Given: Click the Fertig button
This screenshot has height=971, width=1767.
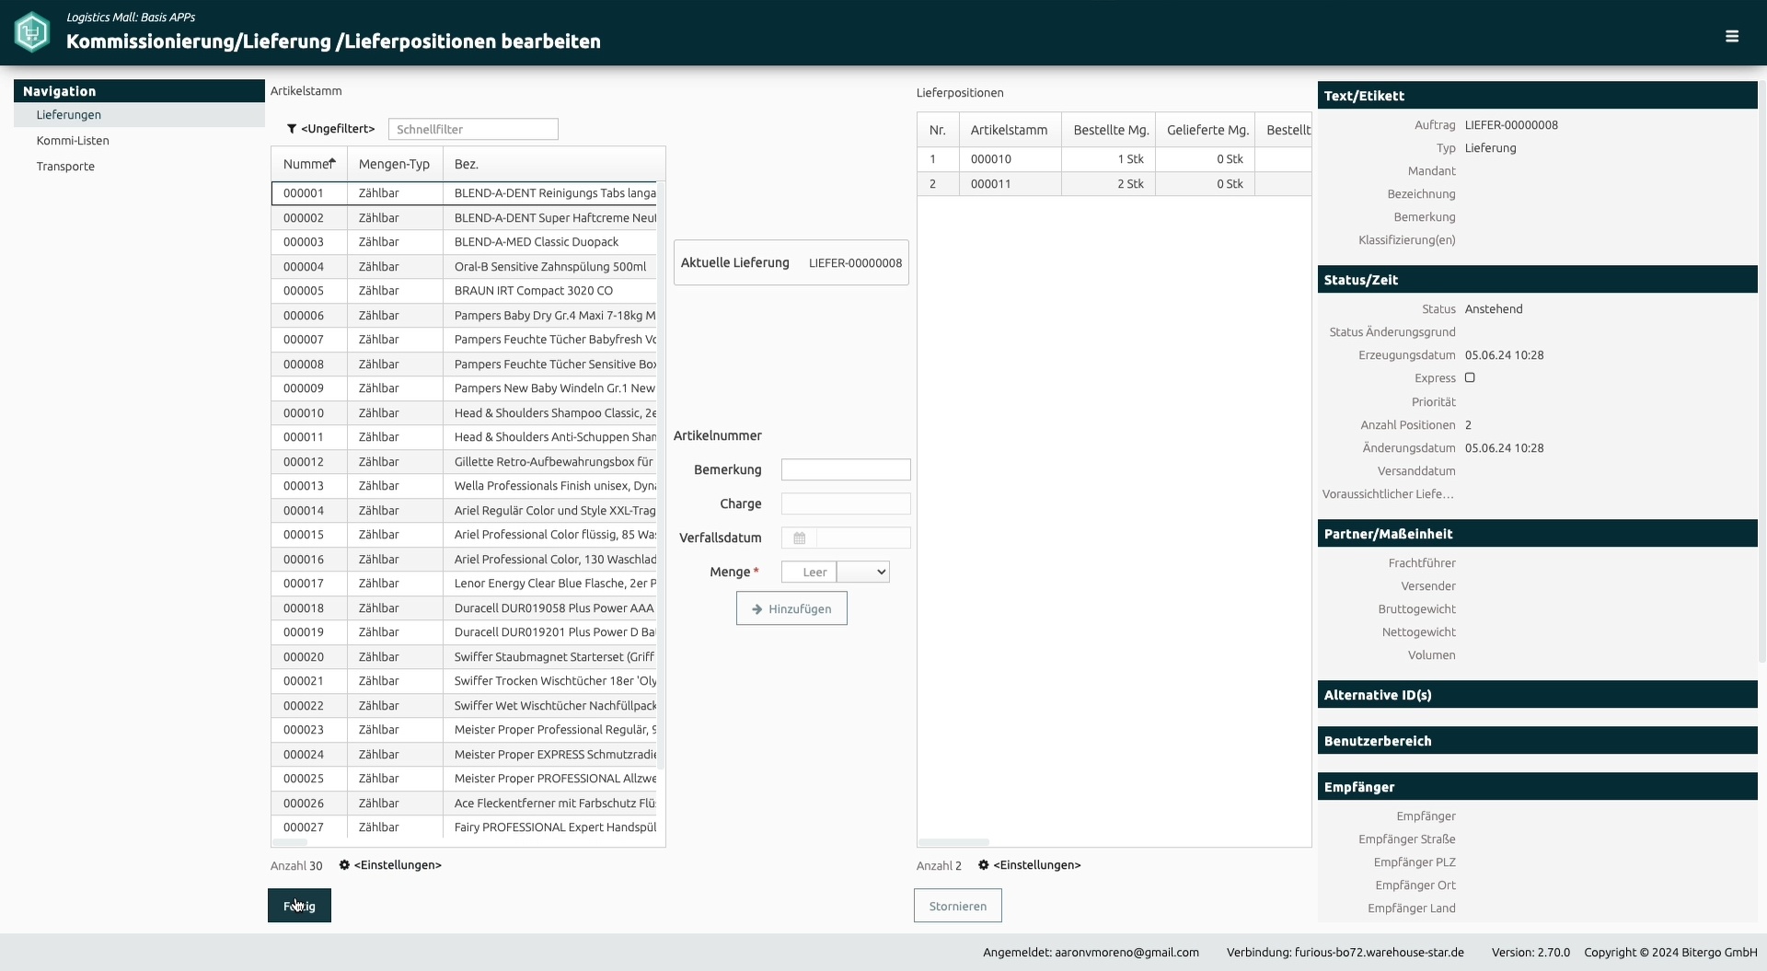Looking at the screenshot, I should coord(299,906).
